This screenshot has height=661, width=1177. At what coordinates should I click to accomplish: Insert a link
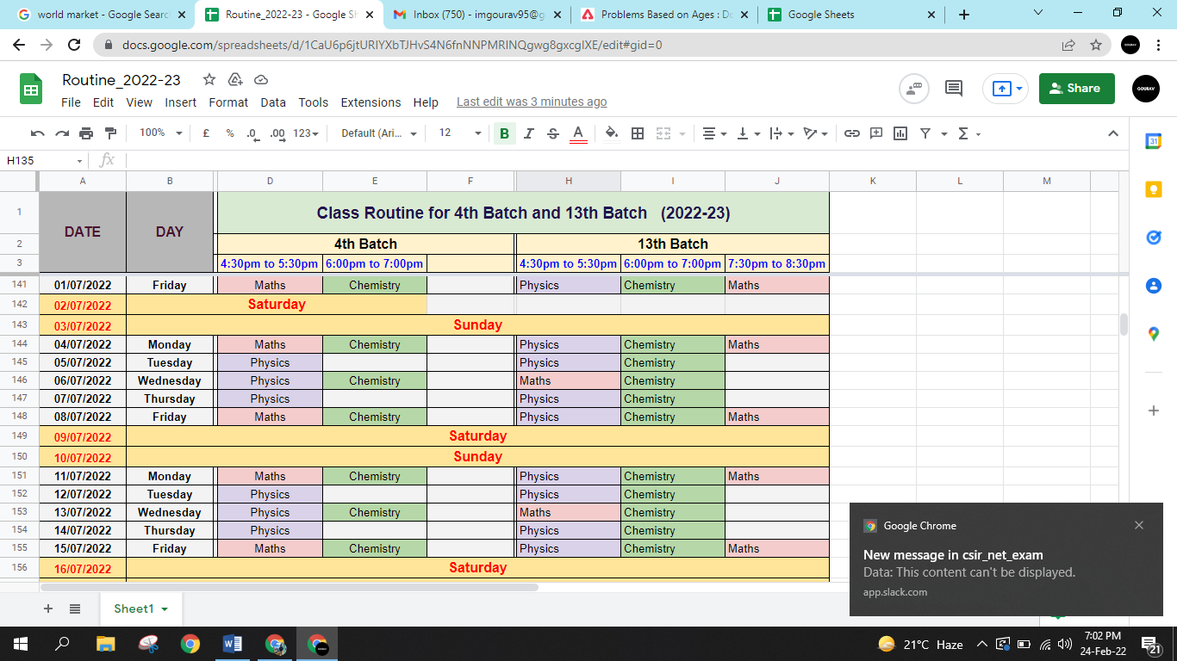coord(852,133)
